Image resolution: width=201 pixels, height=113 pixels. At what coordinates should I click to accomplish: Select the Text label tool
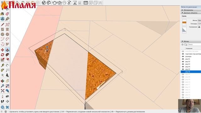(x=7, y=70)
